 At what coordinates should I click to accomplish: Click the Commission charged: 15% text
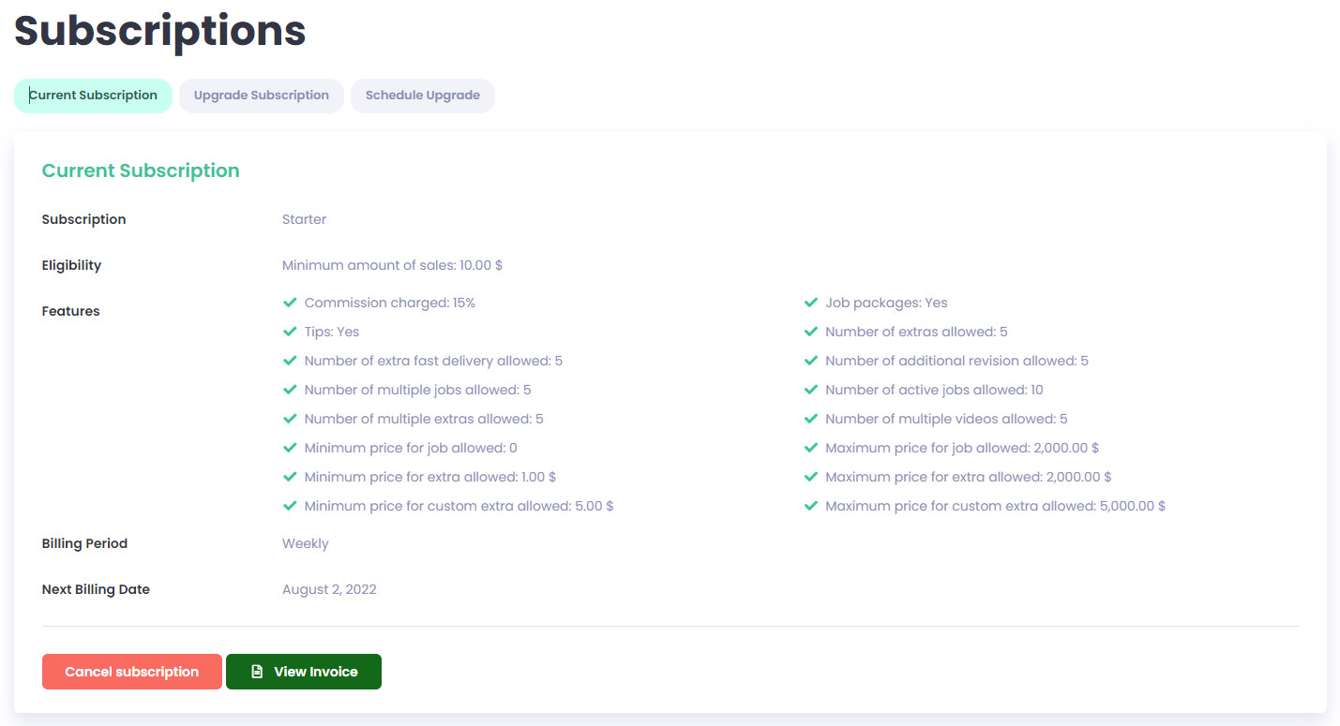pyautogui.click(x=390, y=303)
